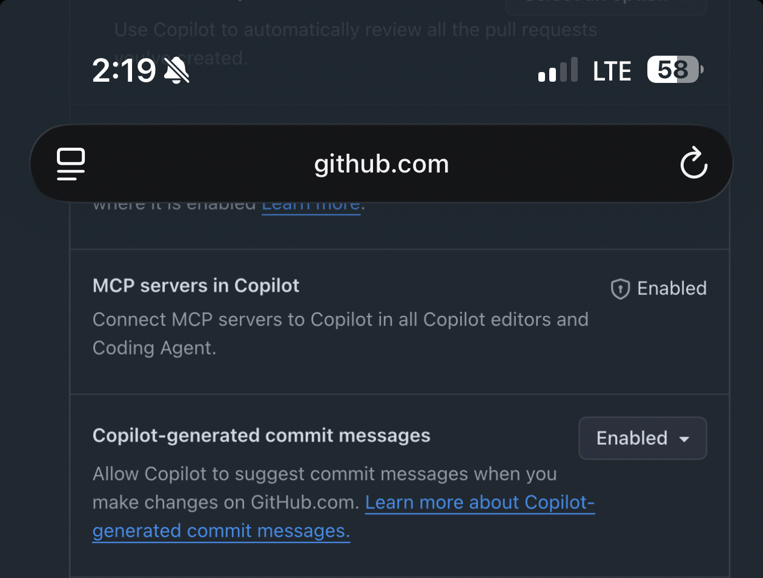Open the page menu icon in address bar

[71, 164]
